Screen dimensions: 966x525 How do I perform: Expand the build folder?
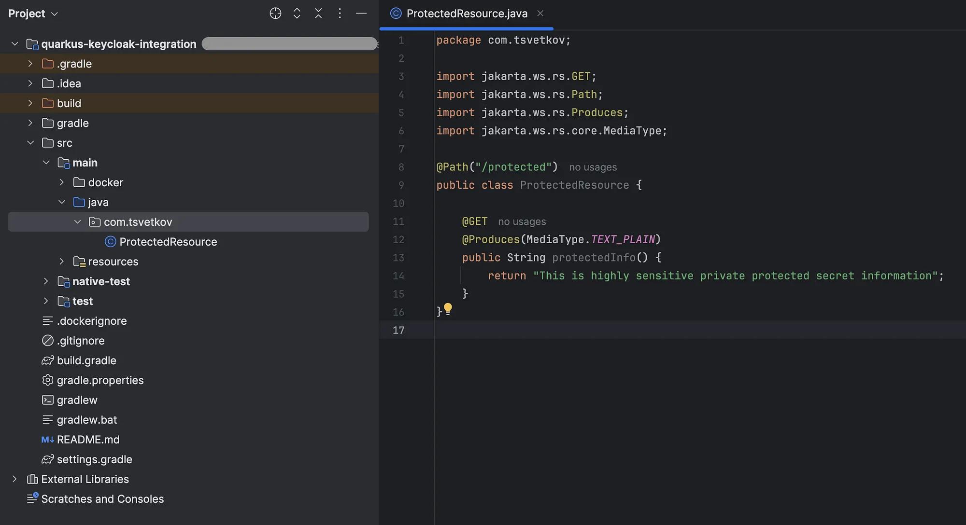[x=30, y=103]
